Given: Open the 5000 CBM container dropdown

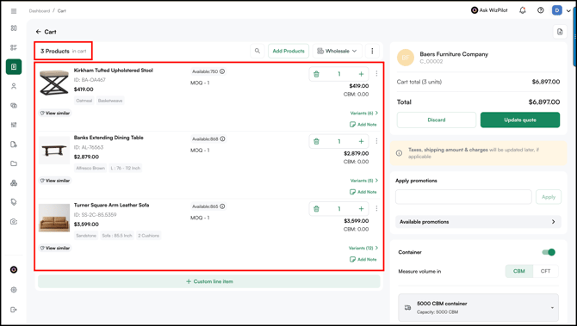Looking at the screenshot, I should [x=478, y=308].
